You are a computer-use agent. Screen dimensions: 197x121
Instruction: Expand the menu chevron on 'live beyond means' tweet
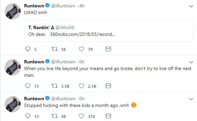tap(191, 62)
